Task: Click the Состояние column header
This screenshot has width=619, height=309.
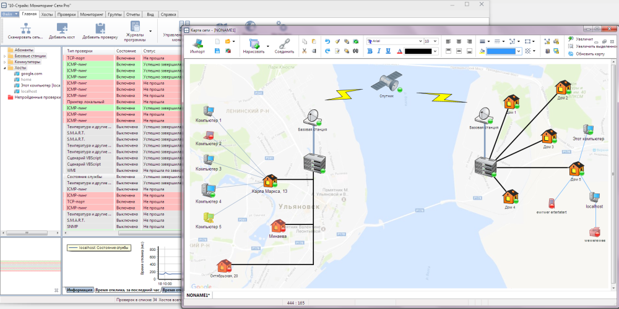Action: 128,51
